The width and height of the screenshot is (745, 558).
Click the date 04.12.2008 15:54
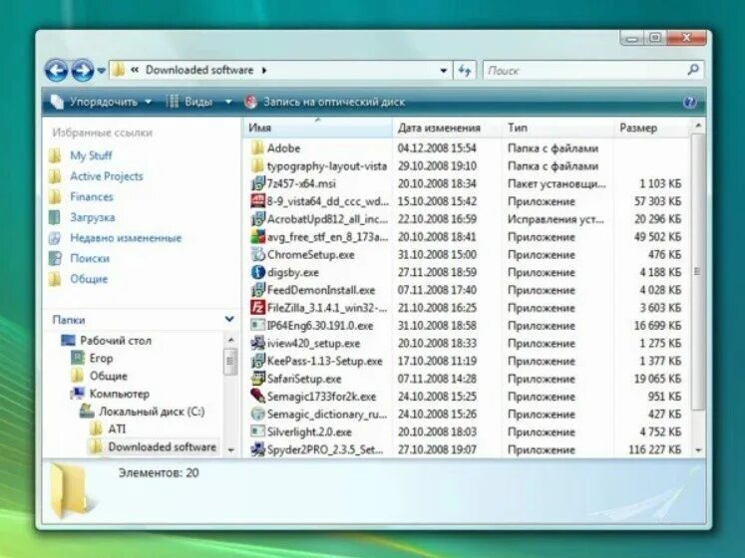[x=437, y=148]
